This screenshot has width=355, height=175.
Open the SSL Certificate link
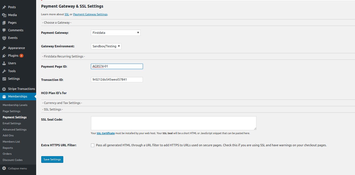[106, 133]
